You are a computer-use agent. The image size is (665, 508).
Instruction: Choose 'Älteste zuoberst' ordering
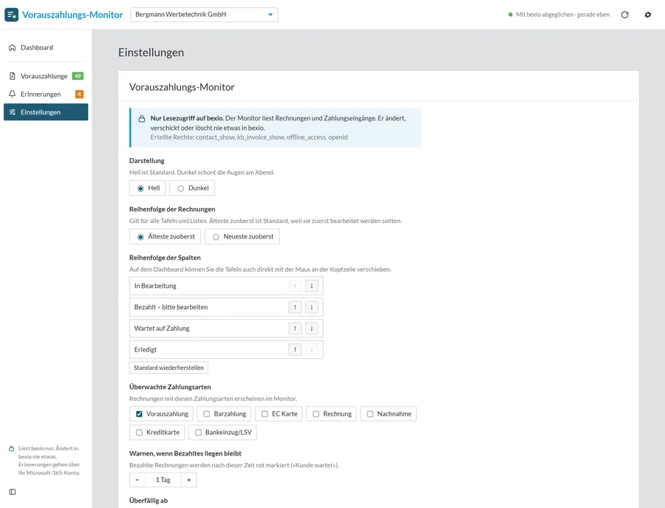[x=165, y=236]
